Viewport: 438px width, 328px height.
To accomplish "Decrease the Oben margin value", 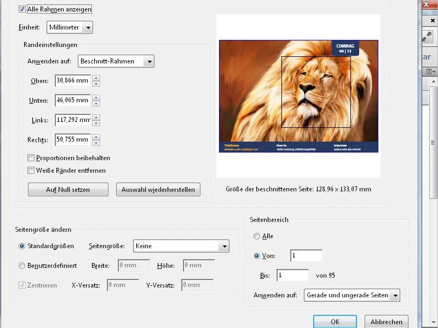I will (x=96, y=84).
